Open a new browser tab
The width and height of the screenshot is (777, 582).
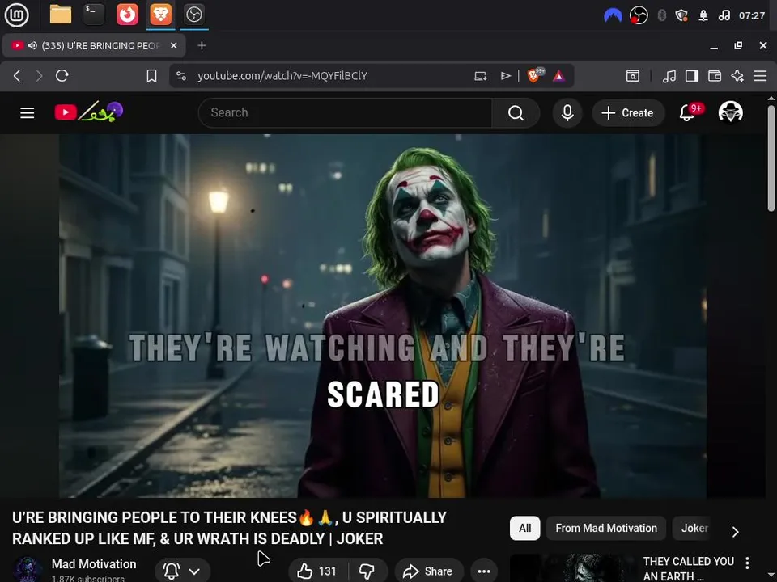[x=202, y=45]
